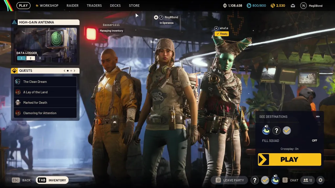Click The Clean Dream quest giver portrait
335x188 pixels.
(x=18, y=82)
